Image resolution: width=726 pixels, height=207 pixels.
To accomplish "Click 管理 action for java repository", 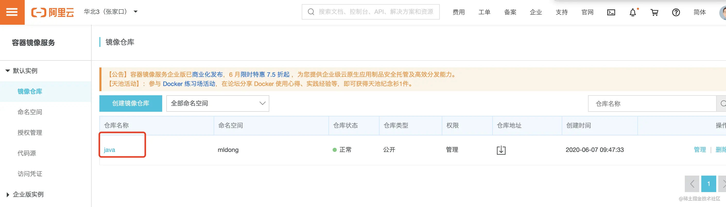I will point(699,150).
